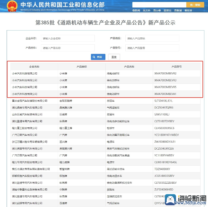Click the 纯电动载货汽车底盘 product name
Image resolution: width=208 pixels, height=207 pixels.
click(118, 155)
